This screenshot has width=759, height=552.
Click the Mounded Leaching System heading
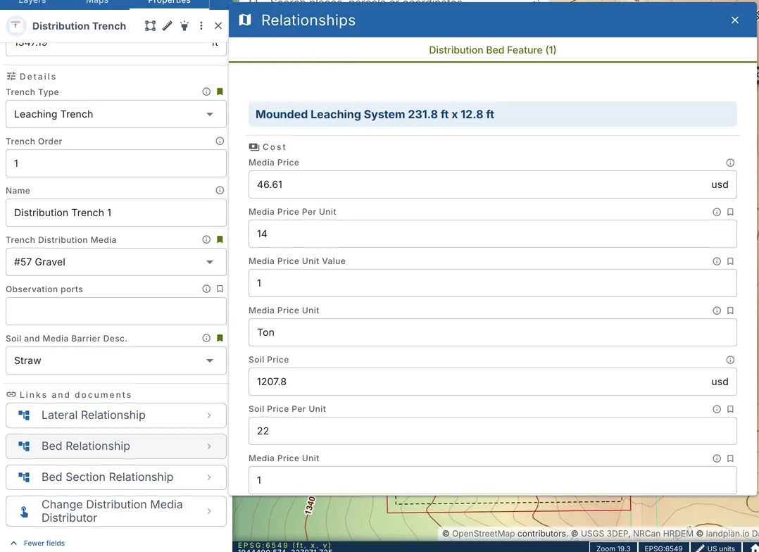pyautogui.click(x=493, y=114)
